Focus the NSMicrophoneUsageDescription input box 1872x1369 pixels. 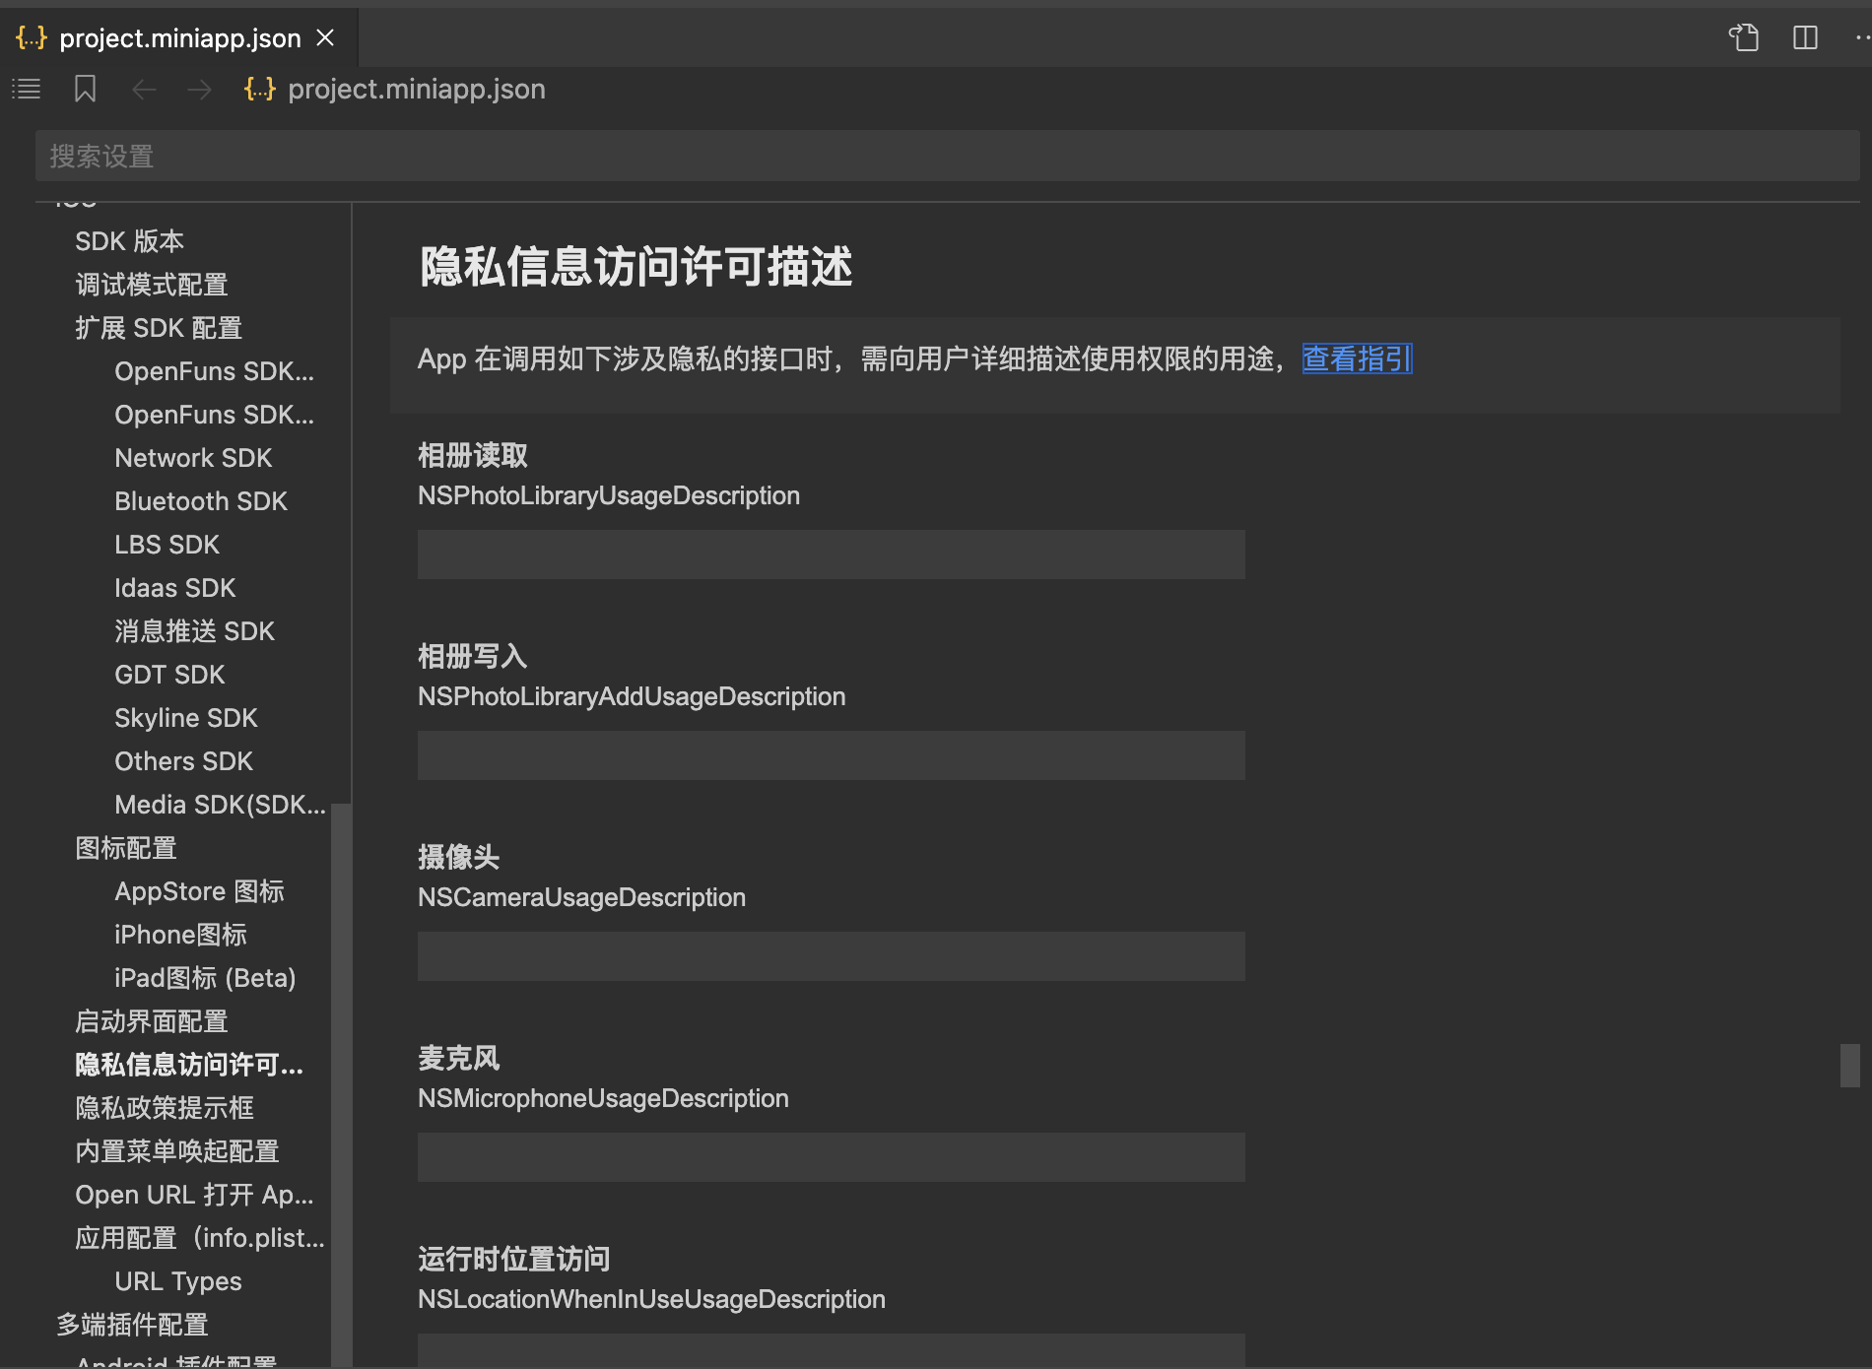pyautogui.click(x=831, y=1157)
